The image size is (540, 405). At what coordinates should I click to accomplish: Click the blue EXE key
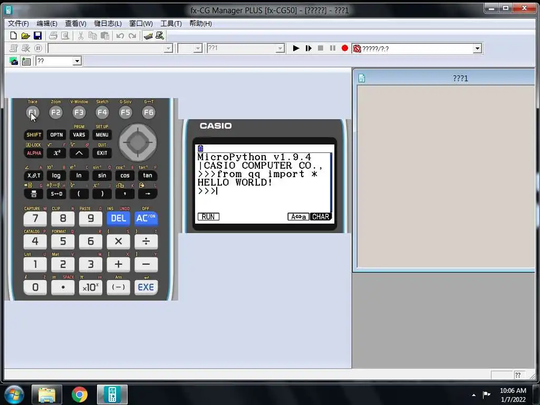[146, 287]
